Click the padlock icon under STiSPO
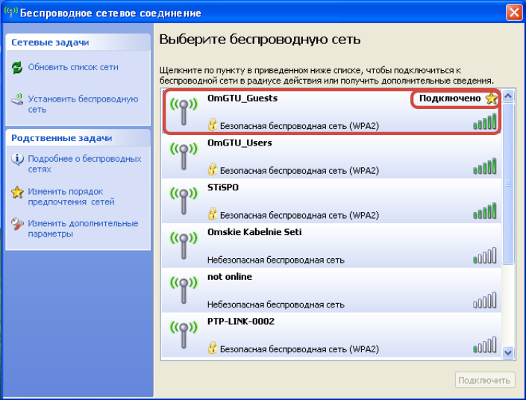Image resolution: width=526 pixels, height=400 pixels. [213, 214]
